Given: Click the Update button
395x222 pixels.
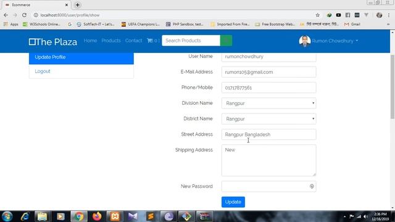Looking at the screenshot, I should [x=233, y=202].
